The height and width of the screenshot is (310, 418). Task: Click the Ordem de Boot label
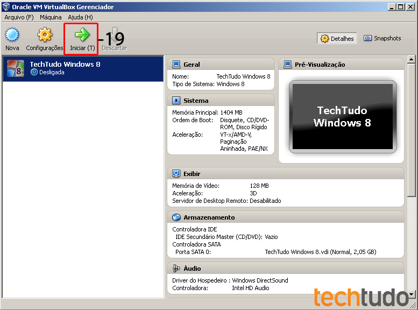(193, 120)
